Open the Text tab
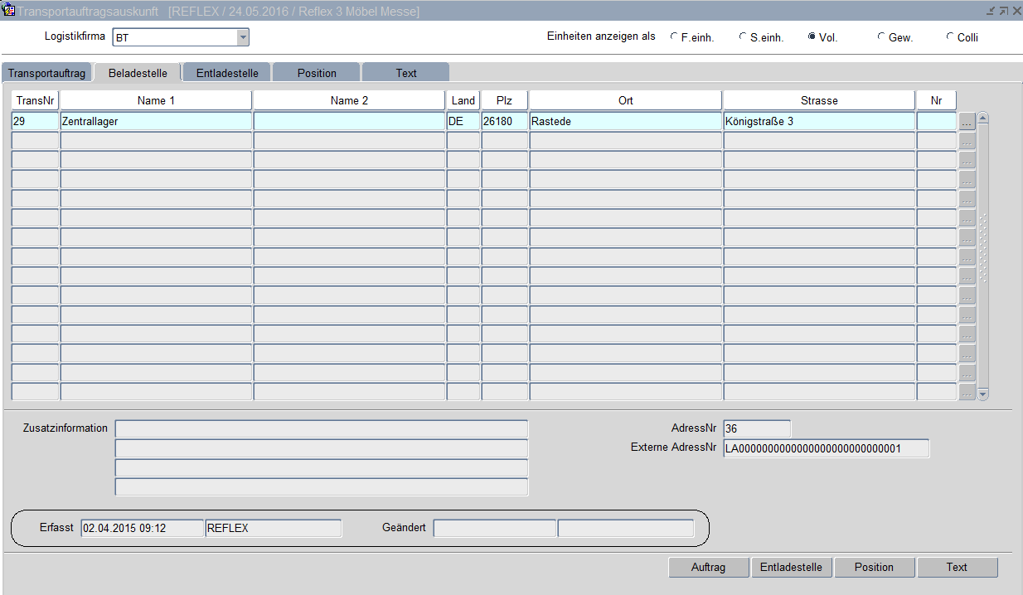The width and height of the screenshot is (1023, 595). coord(406,73)
